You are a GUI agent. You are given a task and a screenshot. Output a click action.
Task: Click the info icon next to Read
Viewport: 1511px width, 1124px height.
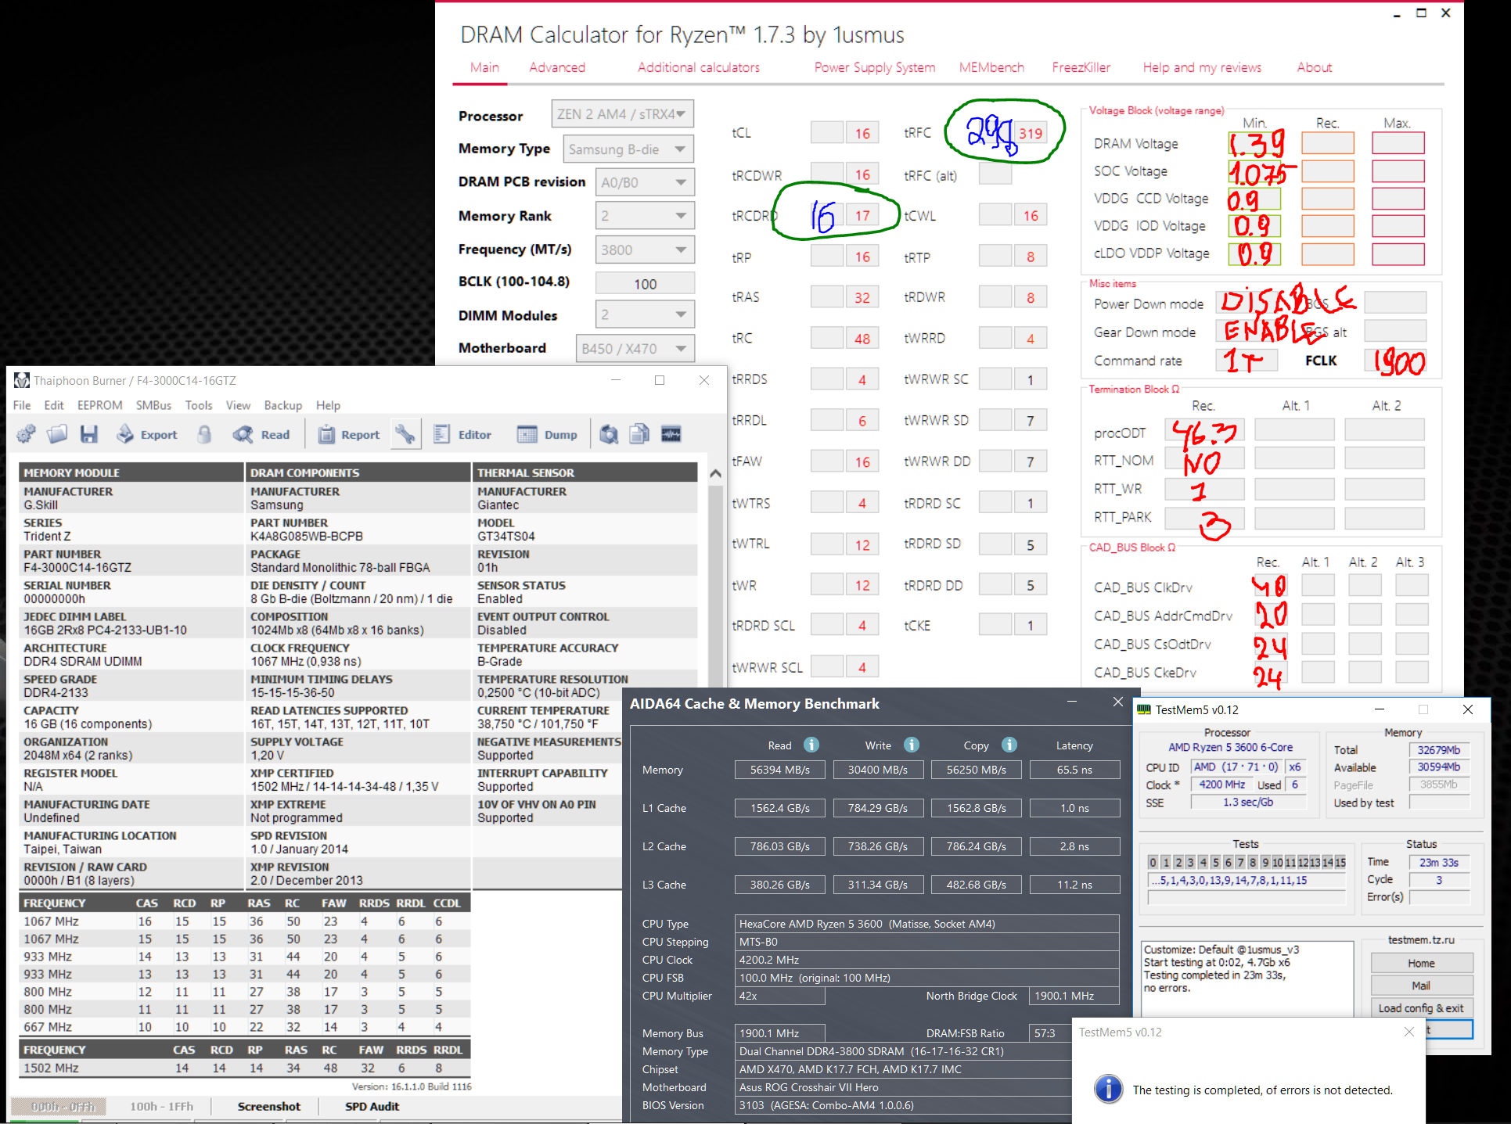pos(811,745)
